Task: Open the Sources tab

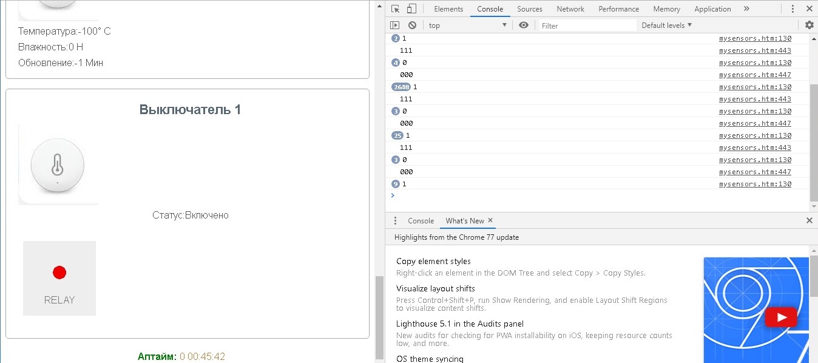Action: point(530,8)
